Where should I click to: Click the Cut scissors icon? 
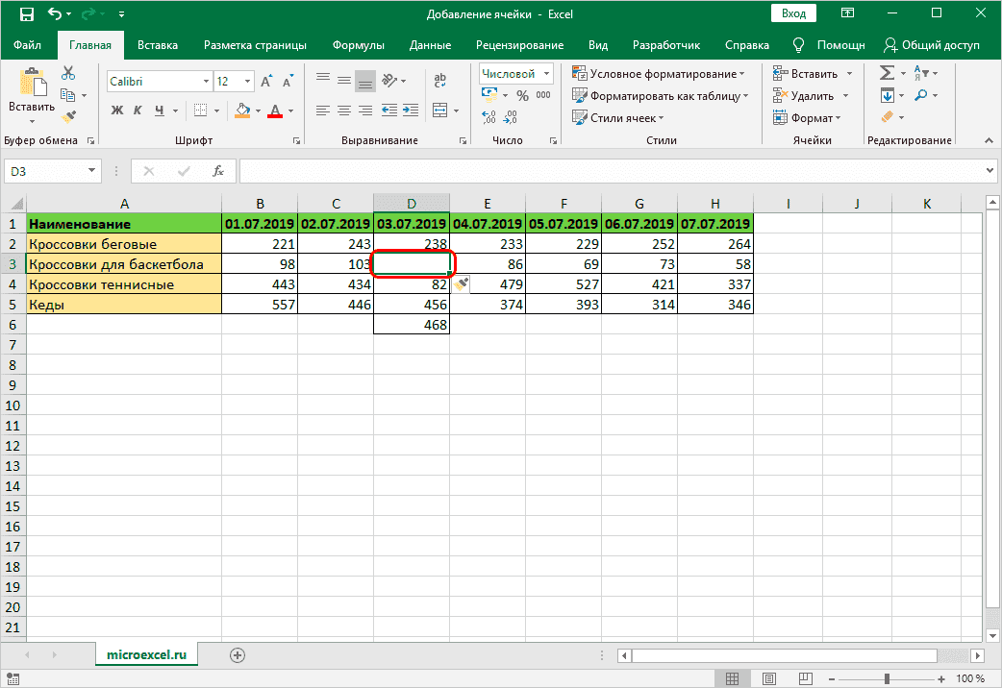68,74
